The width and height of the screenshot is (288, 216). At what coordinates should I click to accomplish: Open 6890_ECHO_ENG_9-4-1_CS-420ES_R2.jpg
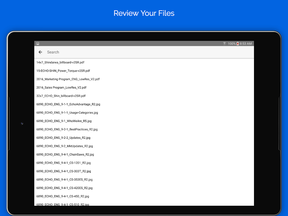(144, 188)
